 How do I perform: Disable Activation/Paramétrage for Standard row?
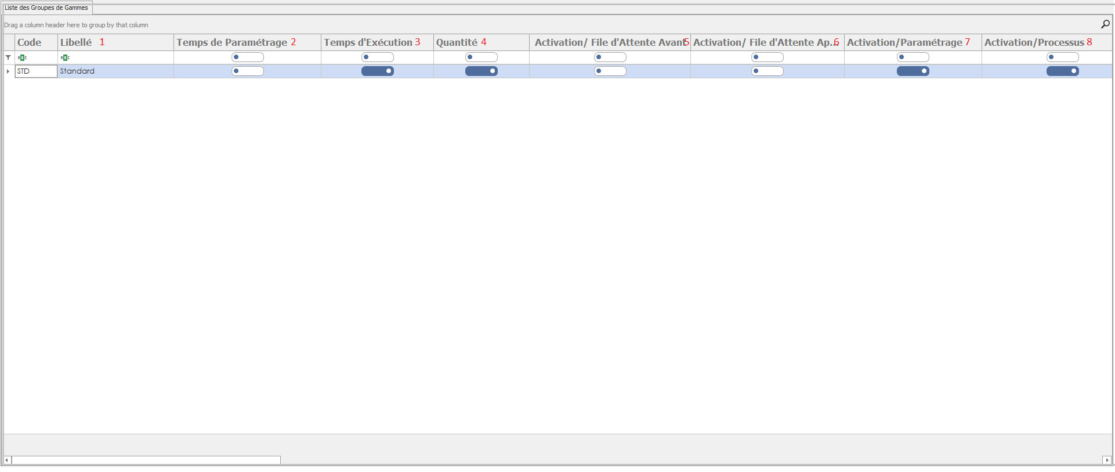tap(913, 71)
